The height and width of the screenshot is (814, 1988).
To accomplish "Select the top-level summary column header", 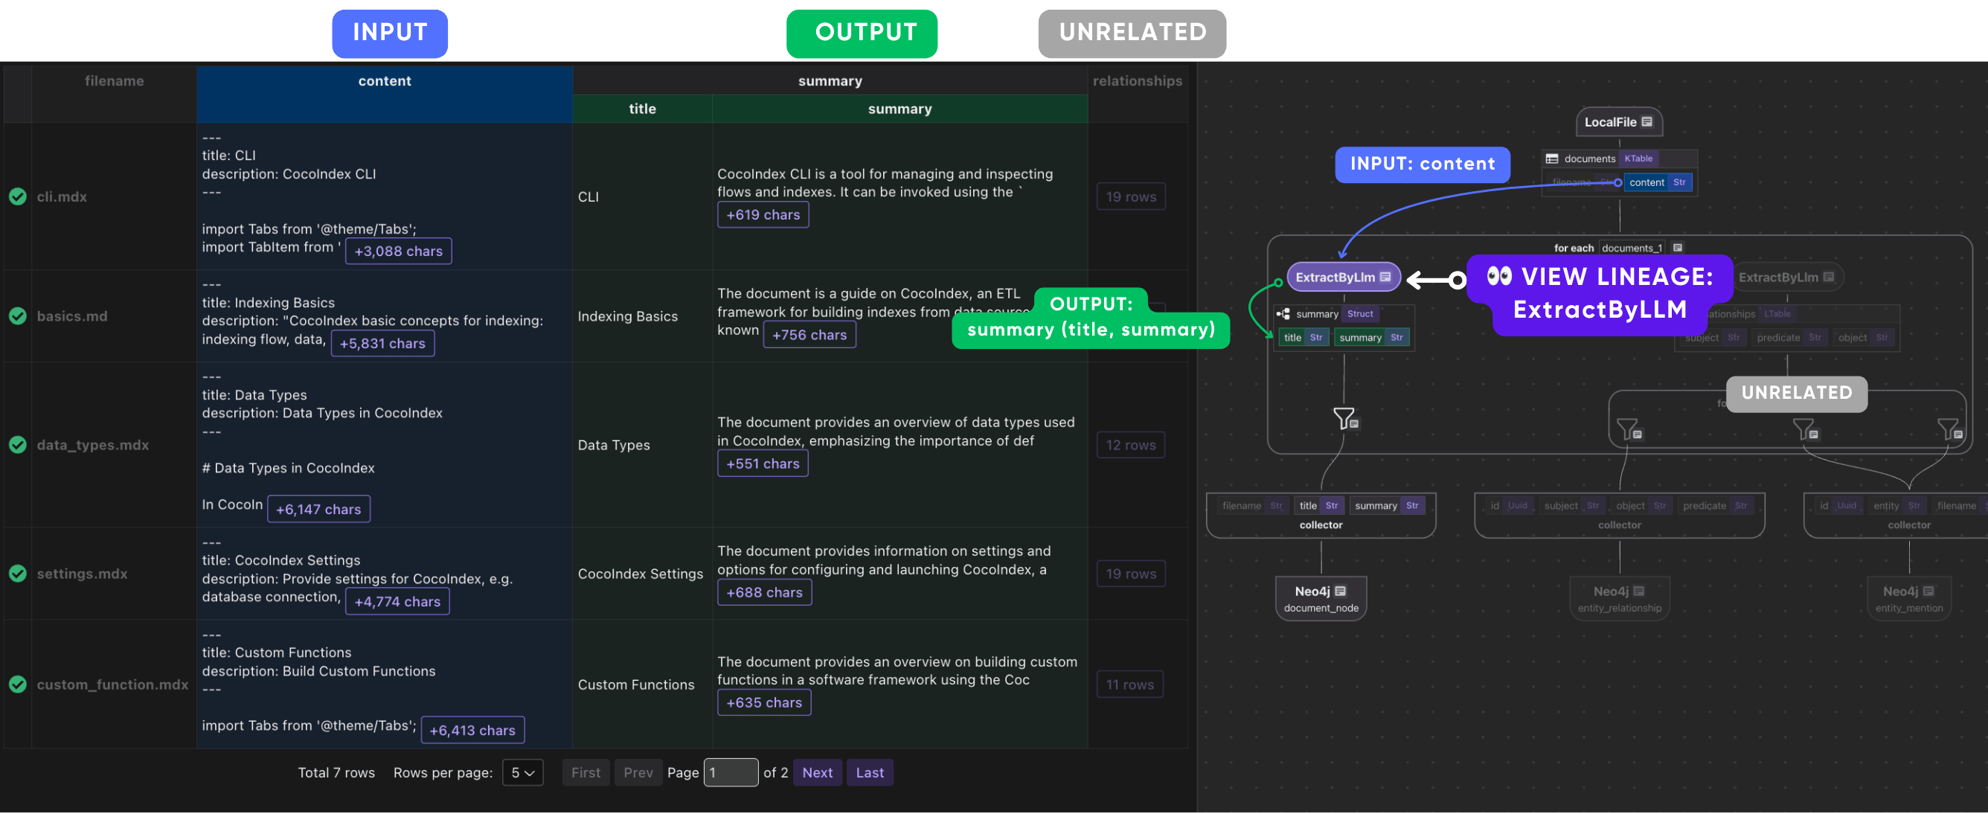I will coord(830,81).
